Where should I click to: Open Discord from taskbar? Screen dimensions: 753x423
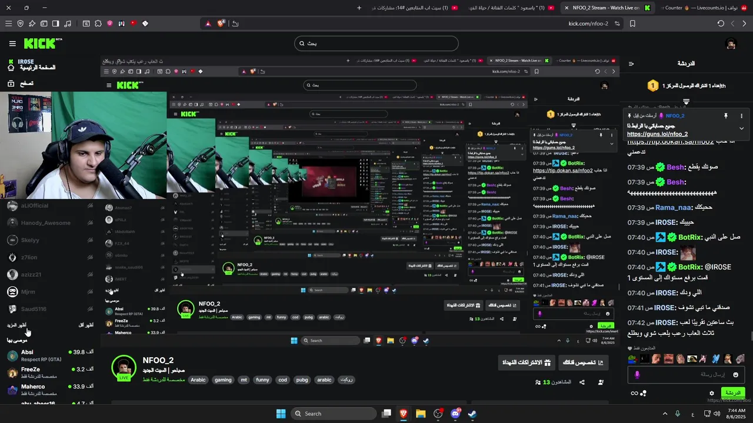tap(455, 414)
